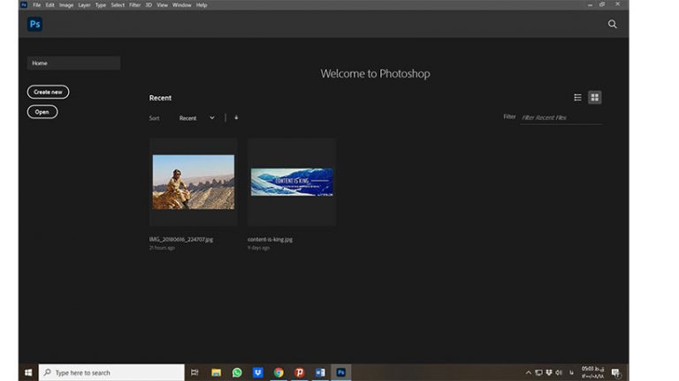
Task: Click the Open button
Action: 42,112
